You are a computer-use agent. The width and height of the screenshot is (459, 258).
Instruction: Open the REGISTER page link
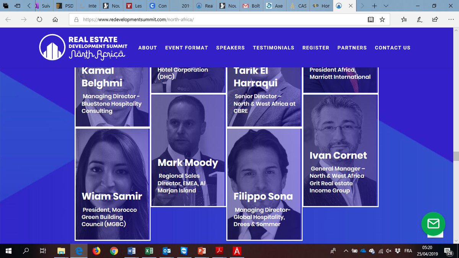tap(316, 48)
